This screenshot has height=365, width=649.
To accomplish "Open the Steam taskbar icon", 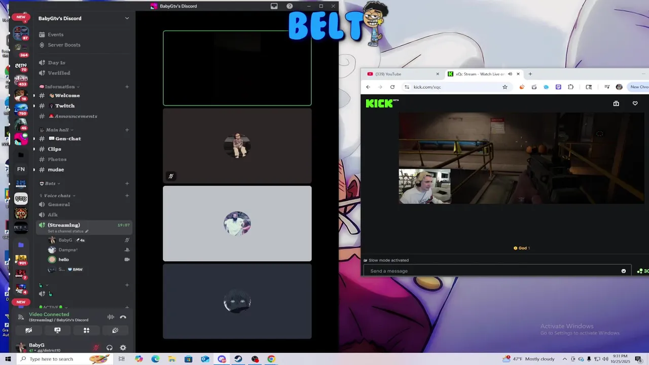I will coord(238,359).
